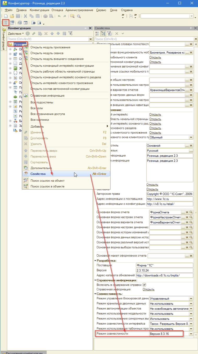Sort properties alphabetically in Свойства panel

point(97,34)
